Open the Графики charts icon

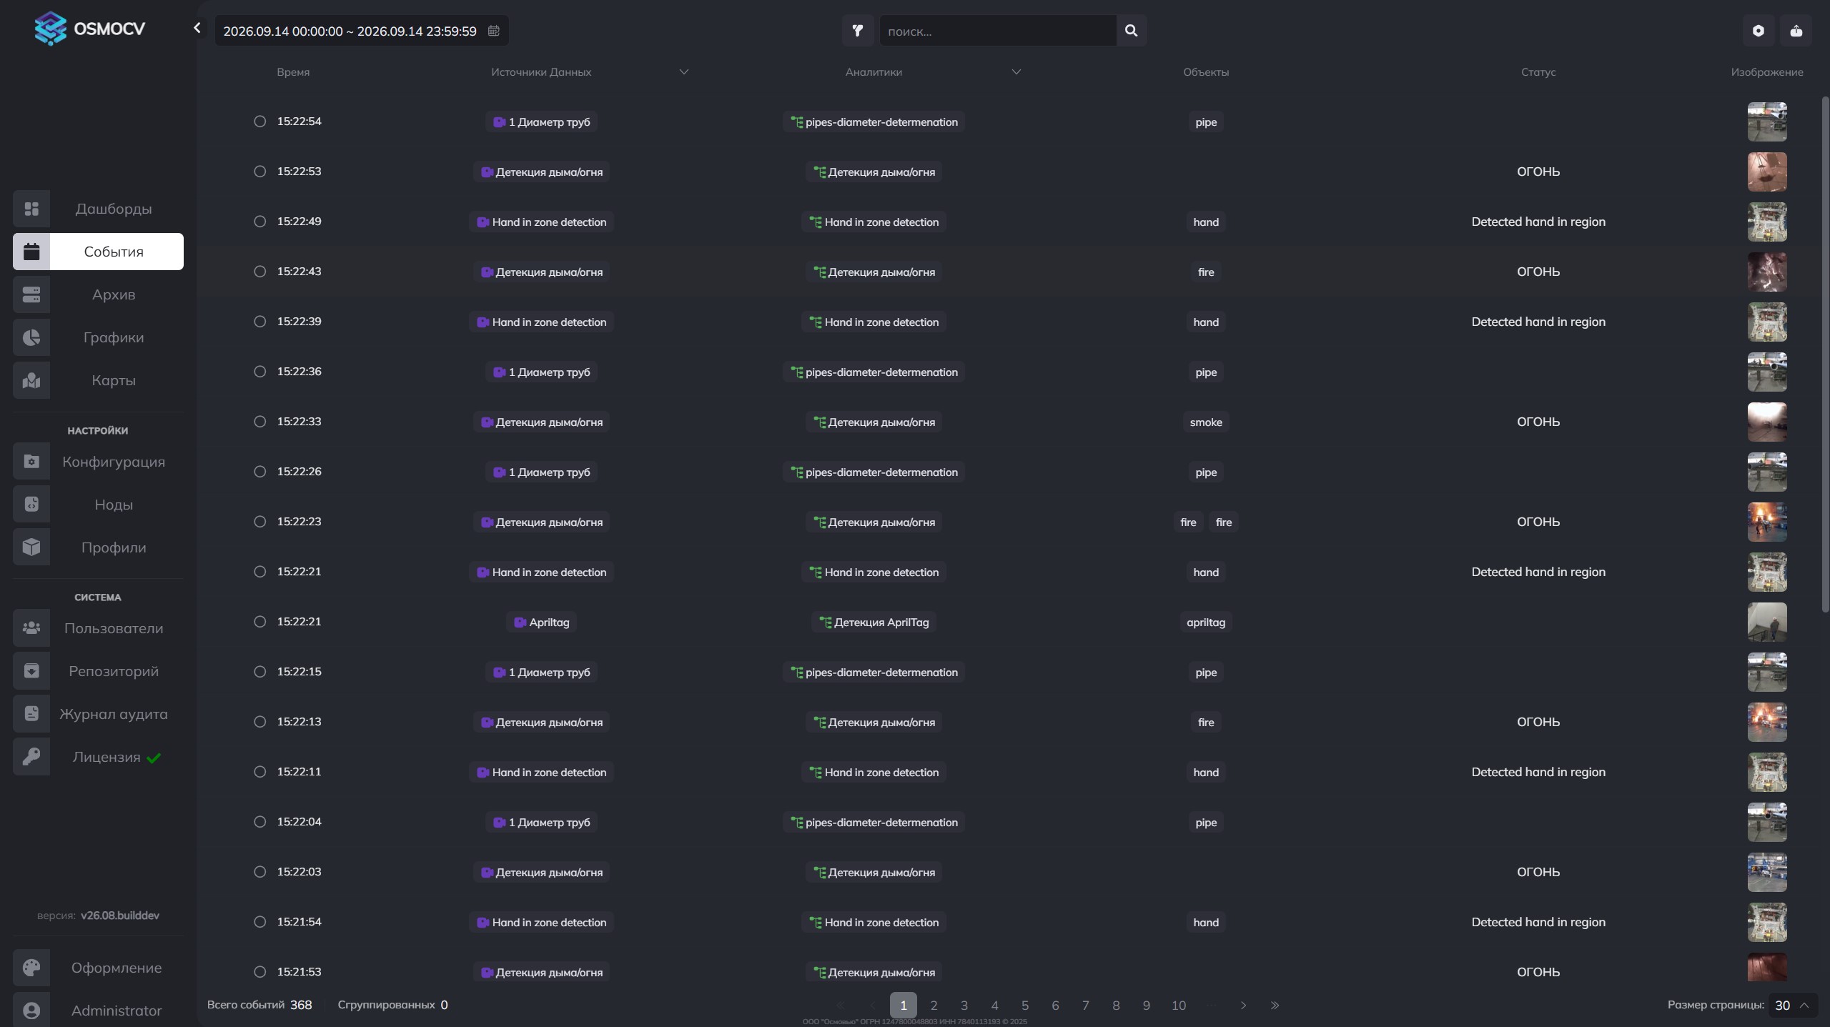(31, 337)
